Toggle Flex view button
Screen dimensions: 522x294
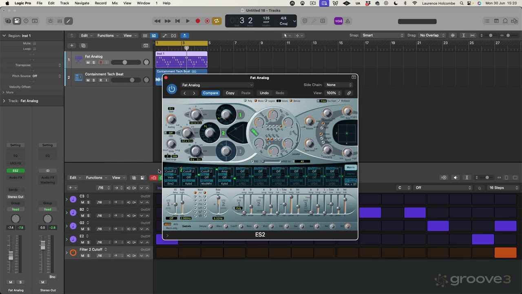174,36
